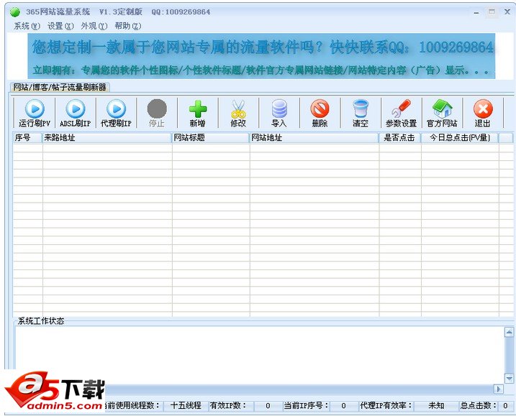
Task: Click the 总点击数 status label
Action: pyautogui.click(x=479, y=405)
